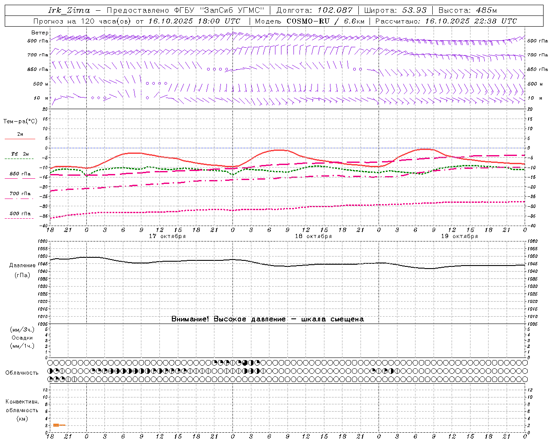Screen dimensions: 550x440
Task: Click the orange convective cloud bar
Action: point(59,425)
